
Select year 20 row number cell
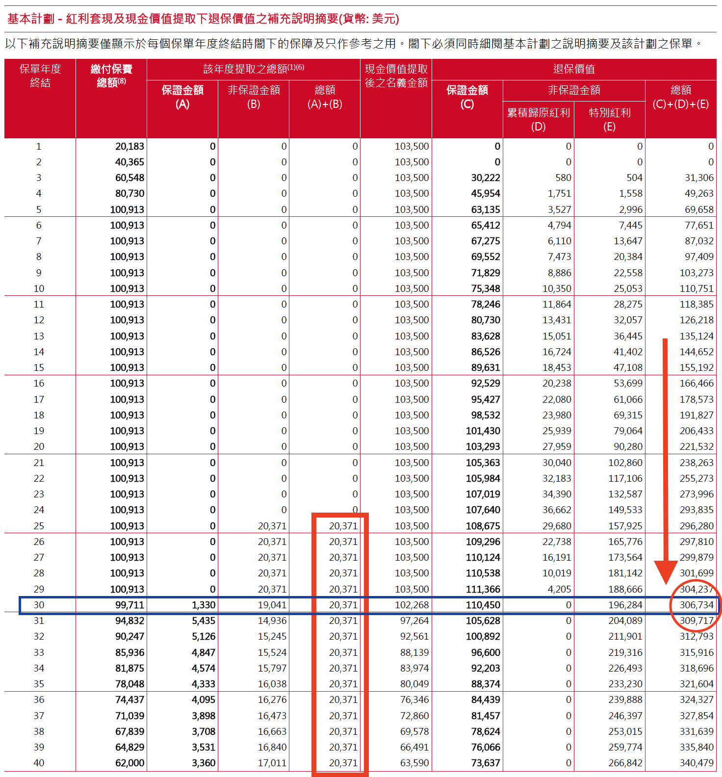[39, 446]
